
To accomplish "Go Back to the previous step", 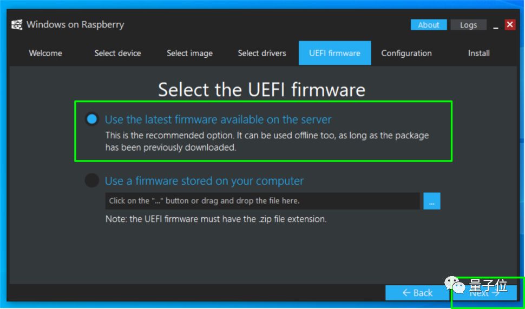I will tap(417, 293).
